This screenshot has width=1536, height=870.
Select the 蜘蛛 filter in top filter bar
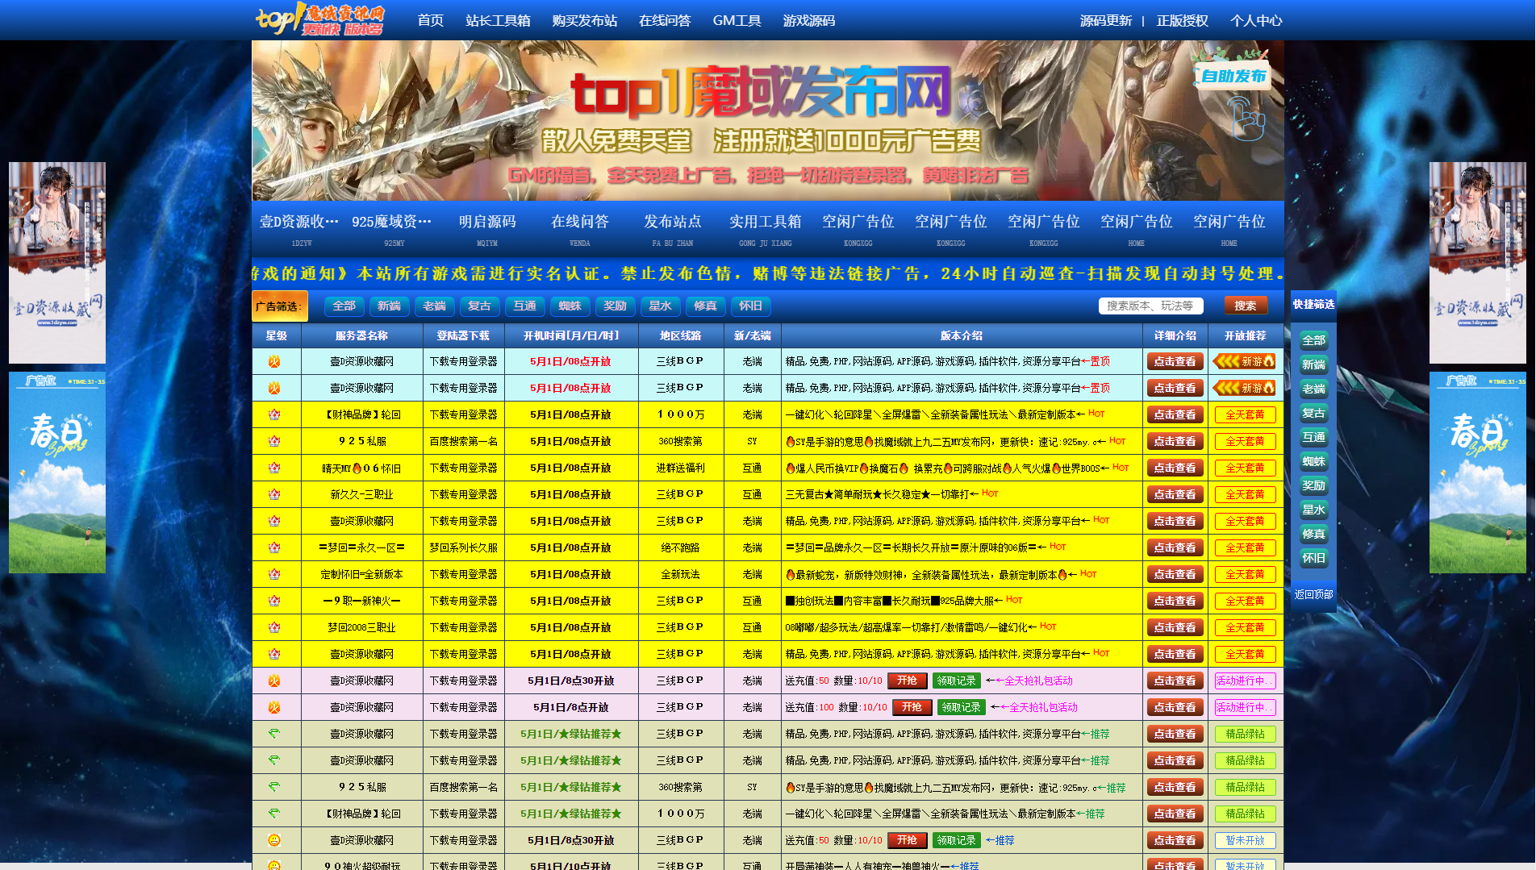coord(570,306)
